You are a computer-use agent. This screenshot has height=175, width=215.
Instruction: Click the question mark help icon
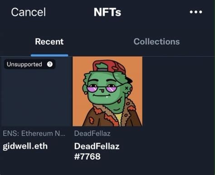click(50, 64)
